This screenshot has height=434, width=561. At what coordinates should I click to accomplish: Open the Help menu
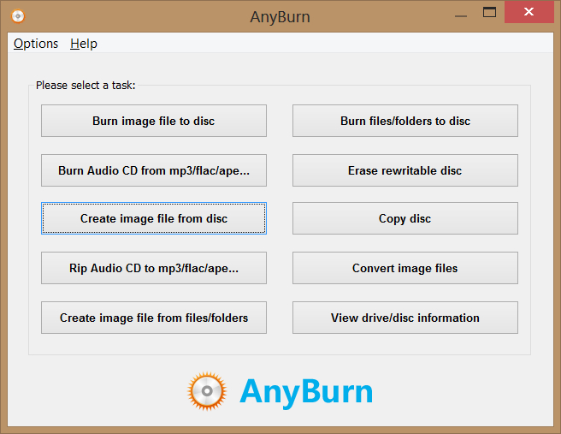click(84, 44)
